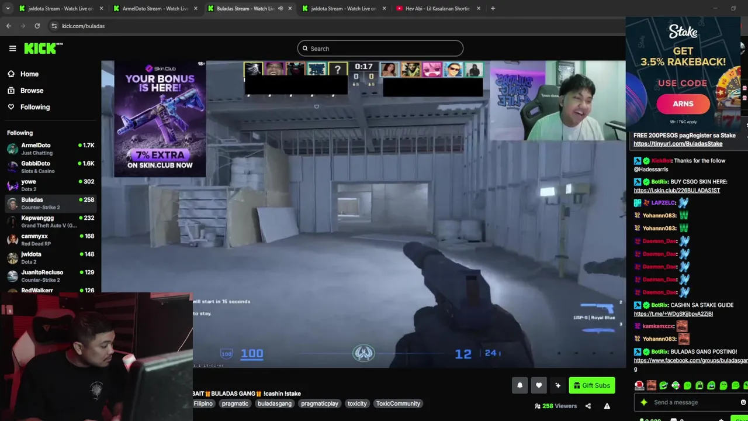The height and width of the screenshot is (421, 748).
Task: Click the sparkle button beside Gift Subs
Action: [557, 385]
